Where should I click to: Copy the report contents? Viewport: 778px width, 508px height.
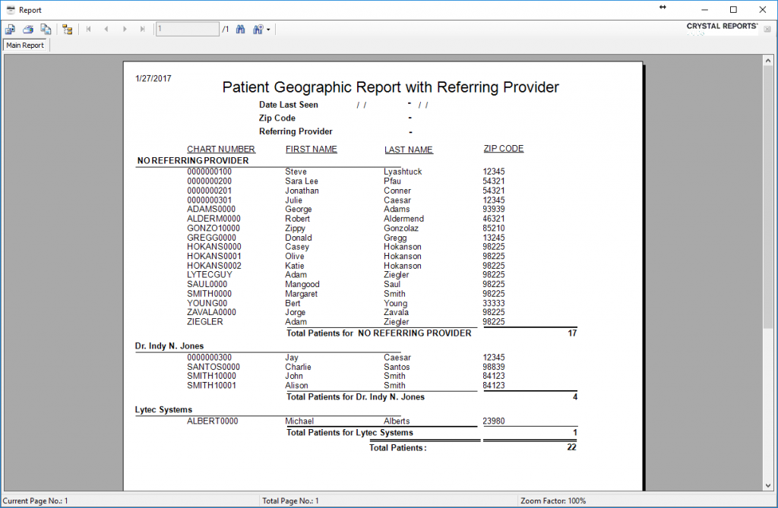[46, 29]
